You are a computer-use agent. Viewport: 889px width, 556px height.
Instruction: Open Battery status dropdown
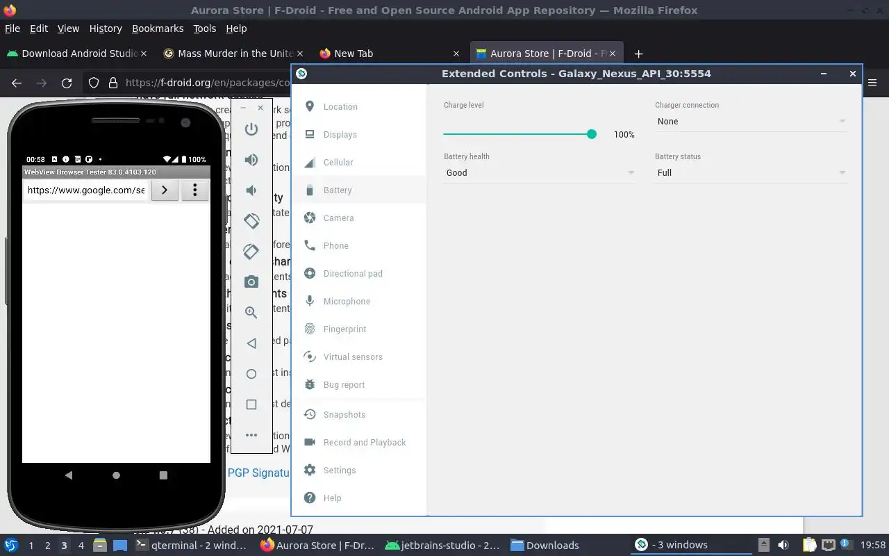pos(751,173)
